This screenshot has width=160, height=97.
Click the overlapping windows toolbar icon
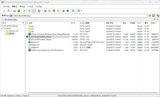(x=67, y=11)
